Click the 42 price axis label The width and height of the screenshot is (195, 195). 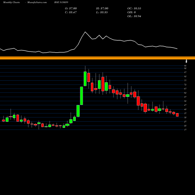[185, 109]
